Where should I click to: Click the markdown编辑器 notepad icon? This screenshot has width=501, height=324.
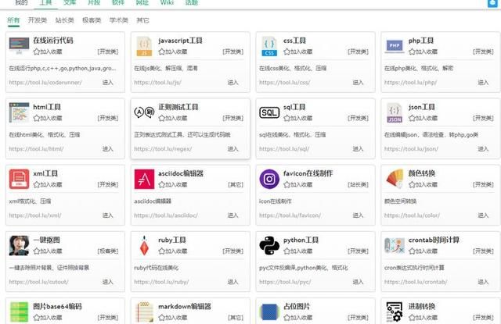(144, 312)
